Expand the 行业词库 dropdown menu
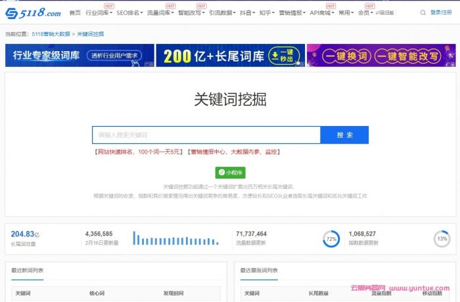 99,12
